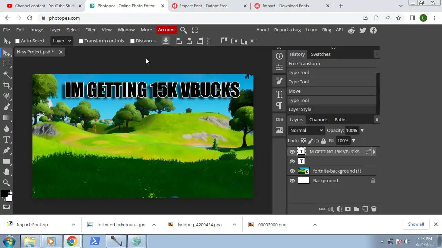The image size is (442, 248).
Task: Toggle lock all padlock in Lock row
Action: 323,141
